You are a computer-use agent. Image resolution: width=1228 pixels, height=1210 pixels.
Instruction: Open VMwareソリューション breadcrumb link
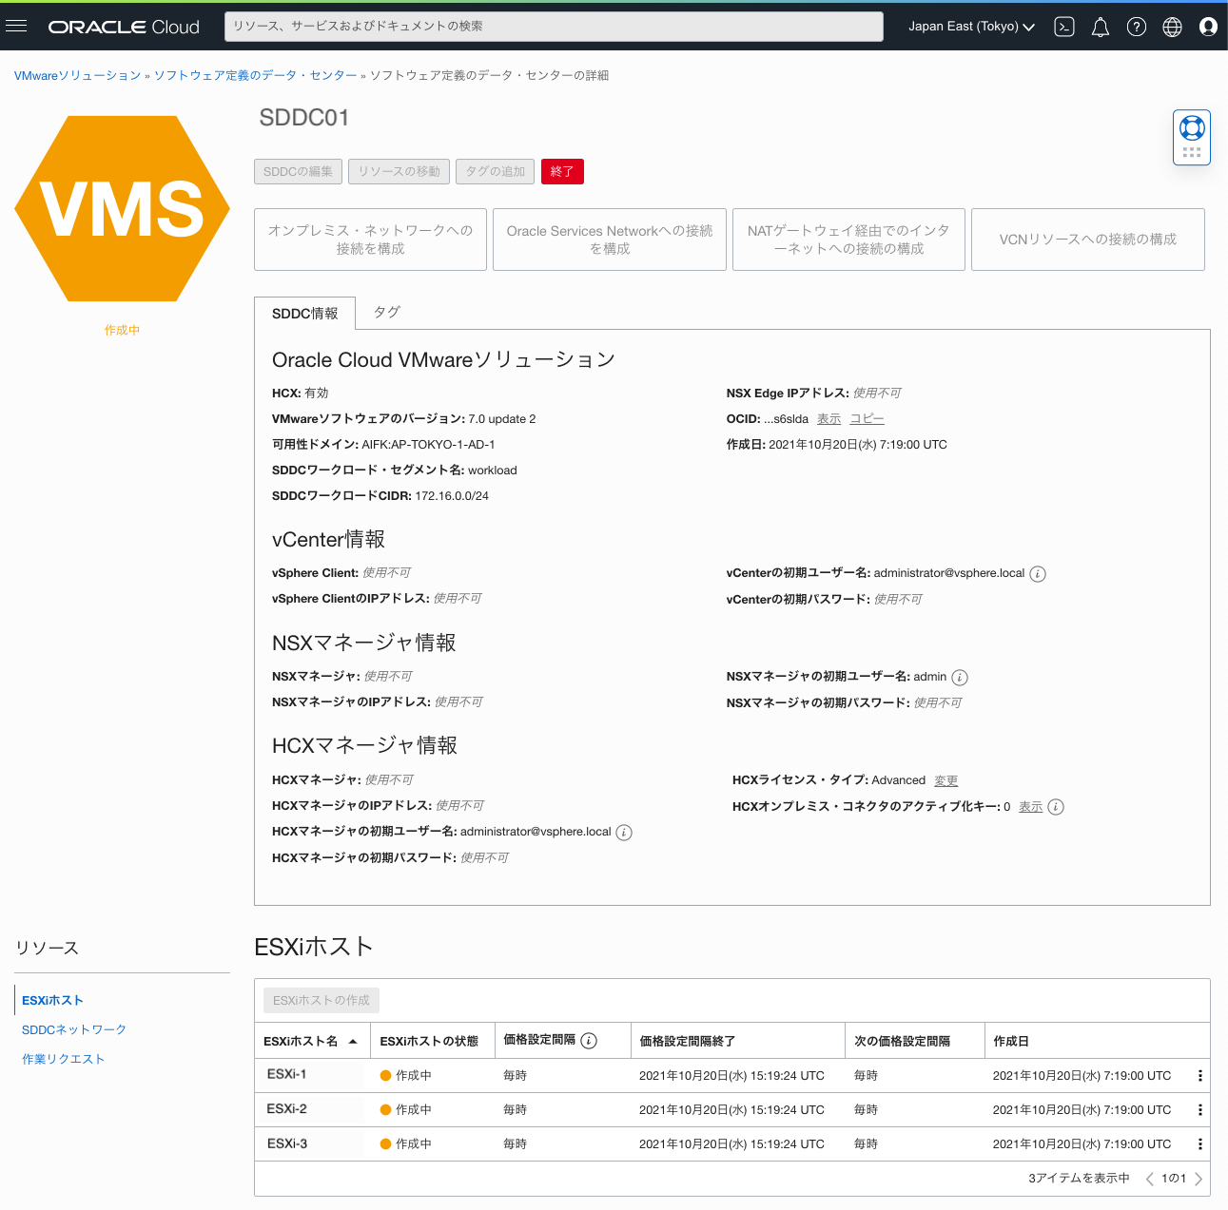coord(77,76)
